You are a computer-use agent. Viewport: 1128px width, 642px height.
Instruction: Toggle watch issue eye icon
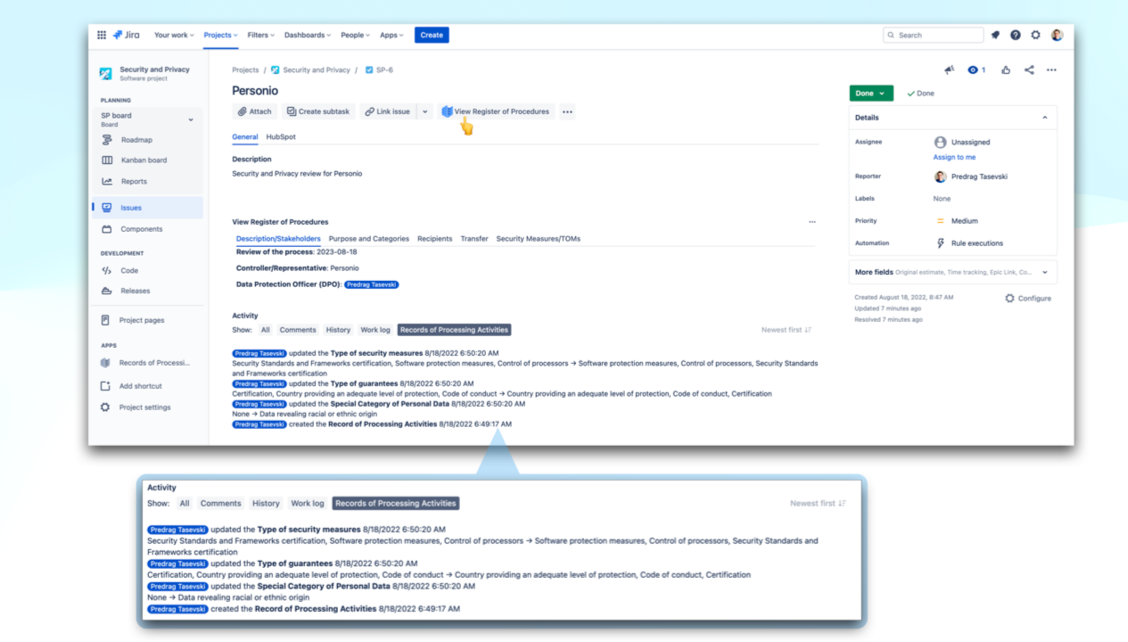(976, 70)
